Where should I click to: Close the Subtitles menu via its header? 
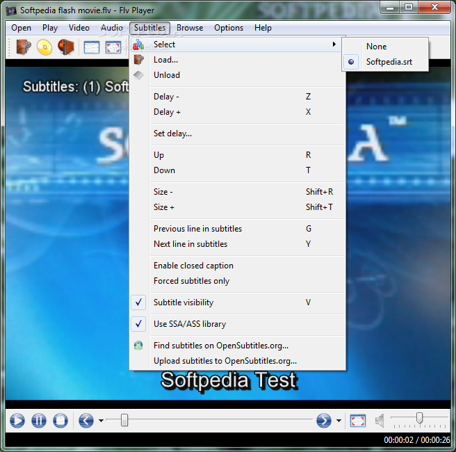[x=149, y=28]
